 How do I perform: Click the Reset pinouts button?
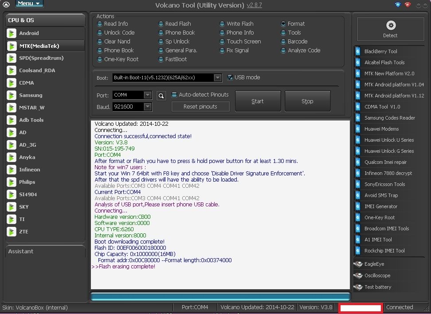point(200,107)
